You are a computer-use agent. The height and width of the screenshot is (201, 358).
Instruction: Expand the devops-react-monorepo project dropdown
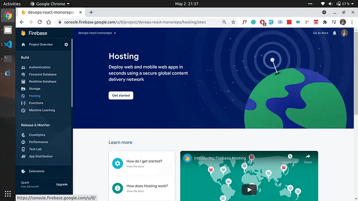[x=97, y=33]
